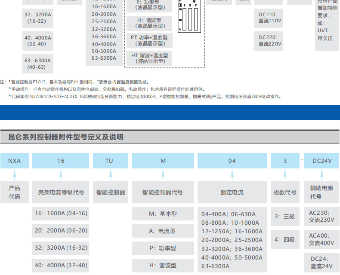Select the AC230: 交流230V power option

click(321, 216)
